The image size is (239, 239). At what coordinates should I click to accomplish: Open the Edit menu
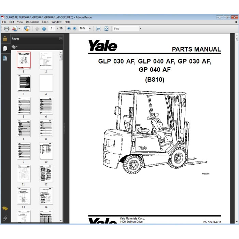[12, 22]
